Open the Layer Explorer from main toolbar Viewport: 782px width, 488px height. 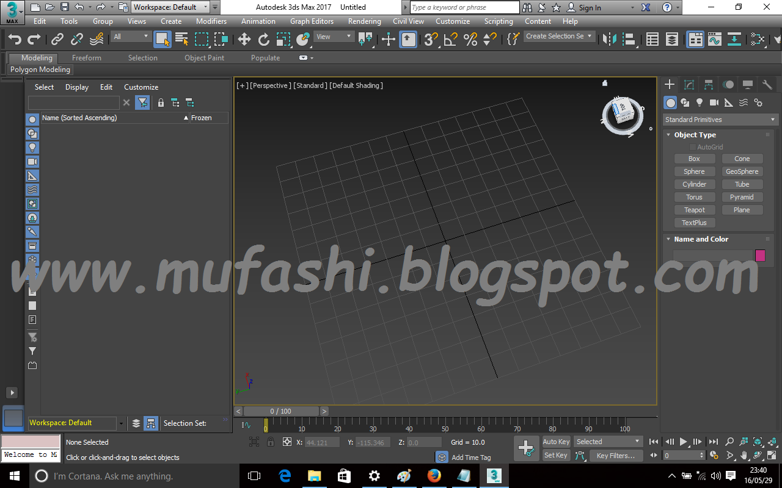point(672,39)
